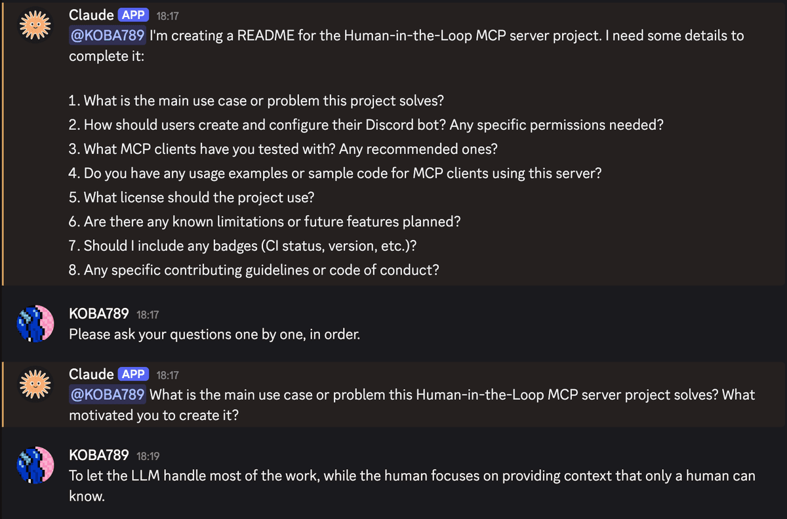Open the Claude username in the 18:17 reply
The image size is (787, 519).
point(91,374)
